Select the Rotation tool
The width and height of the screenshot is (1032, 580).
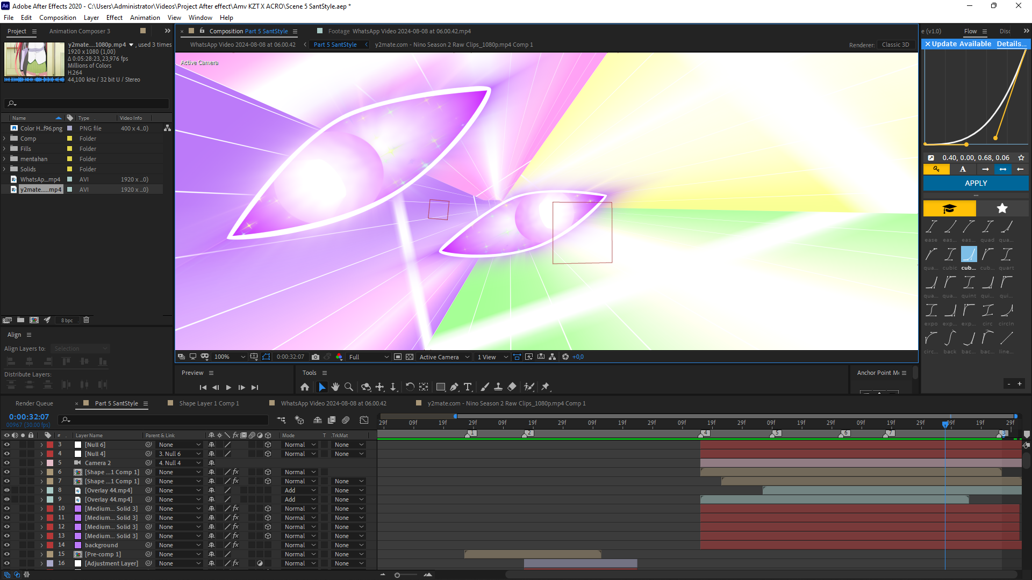[x=410, y=387]
